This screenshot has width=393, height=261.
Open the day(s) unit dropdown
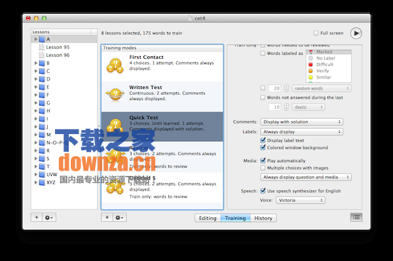pos(309,107)
